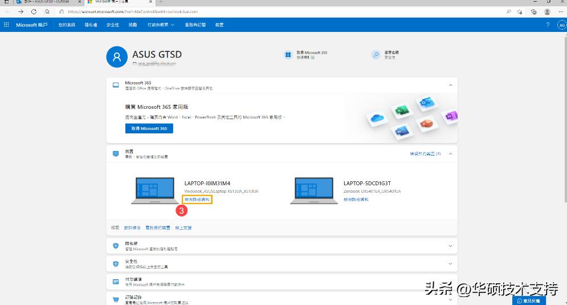Screen dimensions: 567x305
Task: Select the Microsoft account browser tab
Action: (x=119, y=2)
